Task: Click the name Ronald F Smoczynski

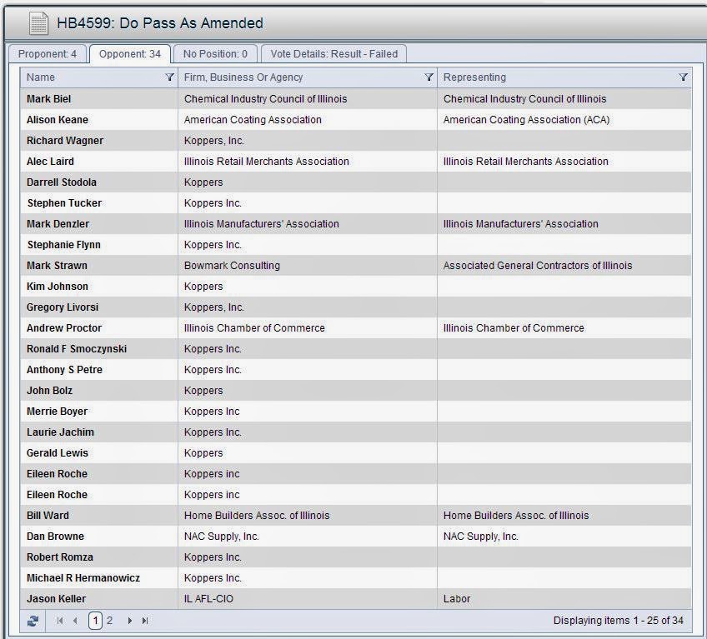Action: 77,349
